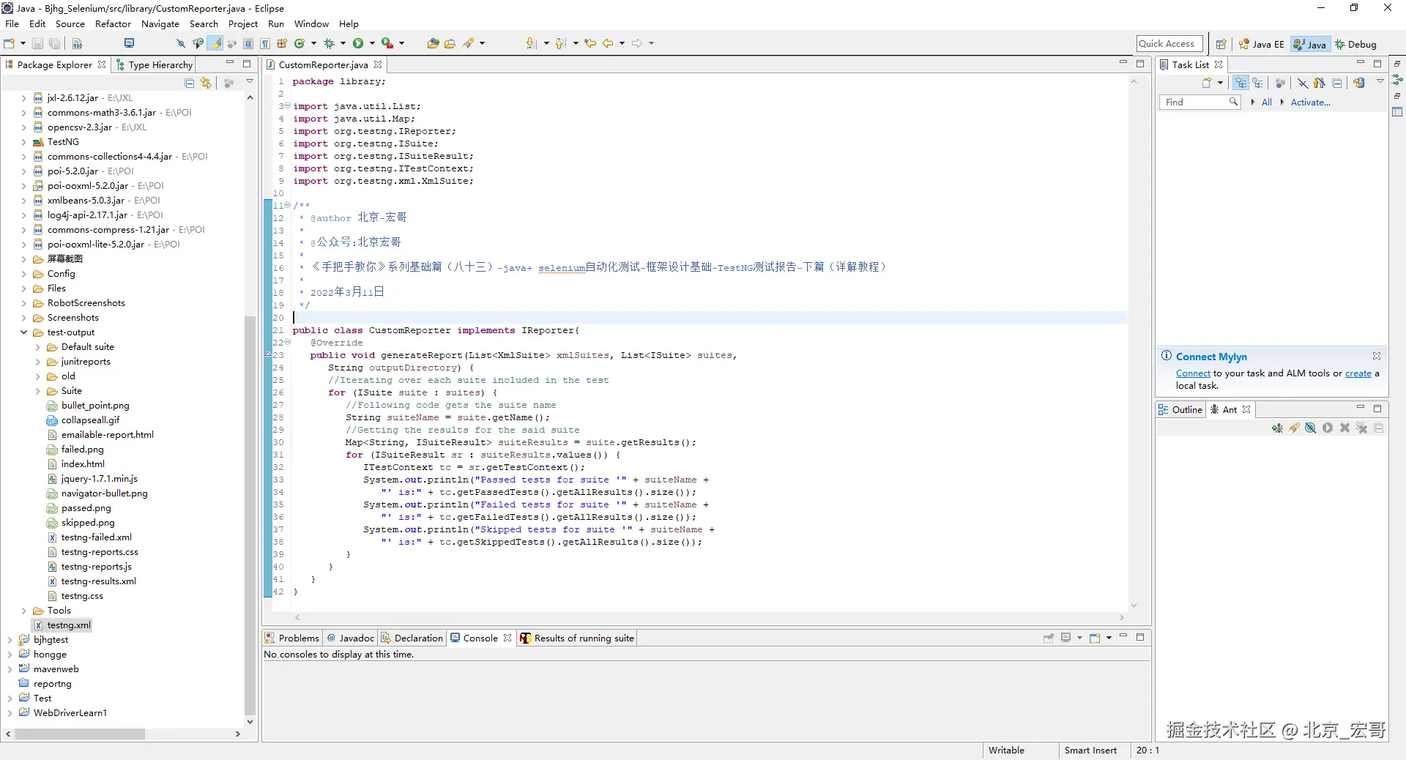1406x760 pixels.
Task: Toggle Block Selection Mode button
Action: pyautogui.click(x=248, y=44)
